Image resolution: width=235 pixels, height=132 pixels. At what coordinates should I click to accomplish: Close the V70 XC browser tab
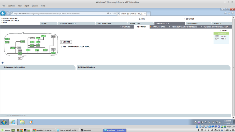pos(145,13)
